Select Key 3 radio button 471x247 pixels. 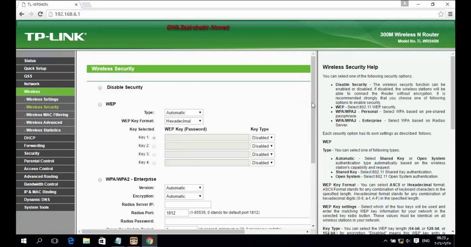[154, 154]
